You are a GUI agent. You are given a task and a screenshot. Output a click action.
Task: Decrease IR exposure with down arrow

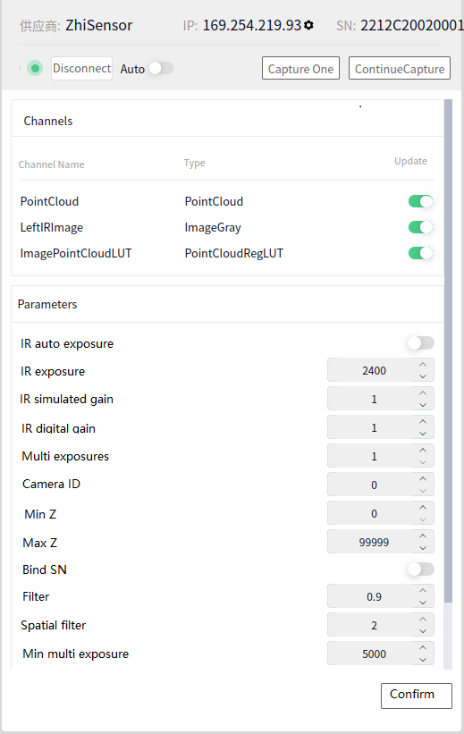pos(423,375)
